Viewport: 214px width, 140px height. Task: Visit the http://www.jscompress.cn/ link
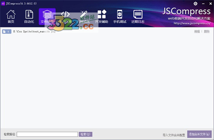(x=192, y=23)
